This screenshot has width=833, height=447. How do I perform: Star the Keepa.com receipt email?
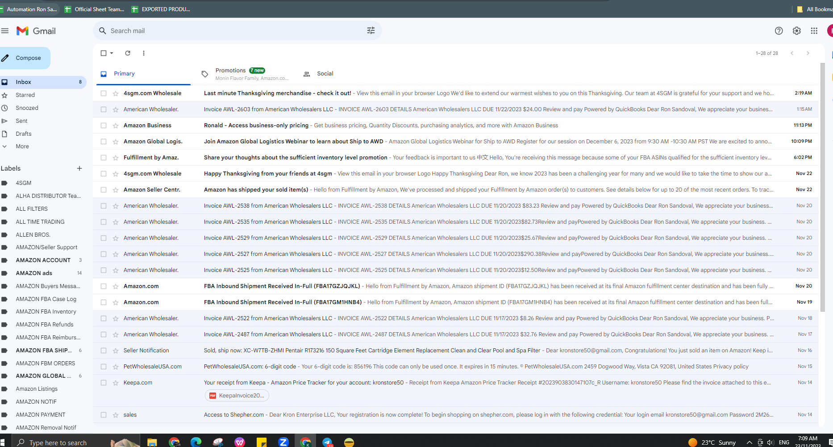click(116, 383)
